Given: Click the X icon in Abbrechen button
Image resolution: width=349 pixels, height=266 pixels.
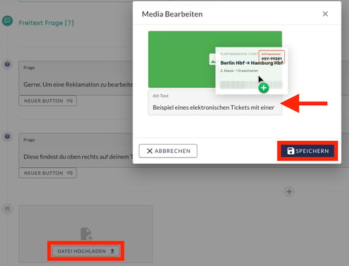Looking at the screenshot, I should (150, 151).
